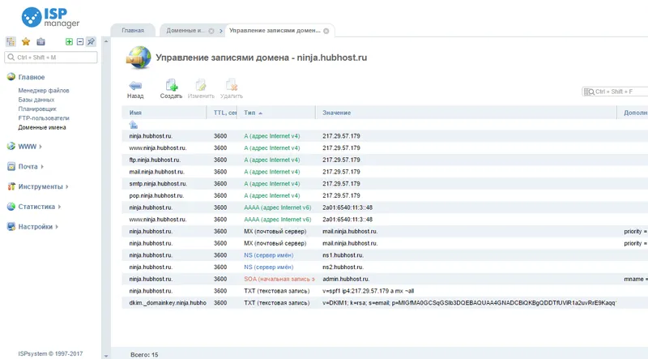Click the briefcase icon in sidebar toolbar

coord(40,42)
